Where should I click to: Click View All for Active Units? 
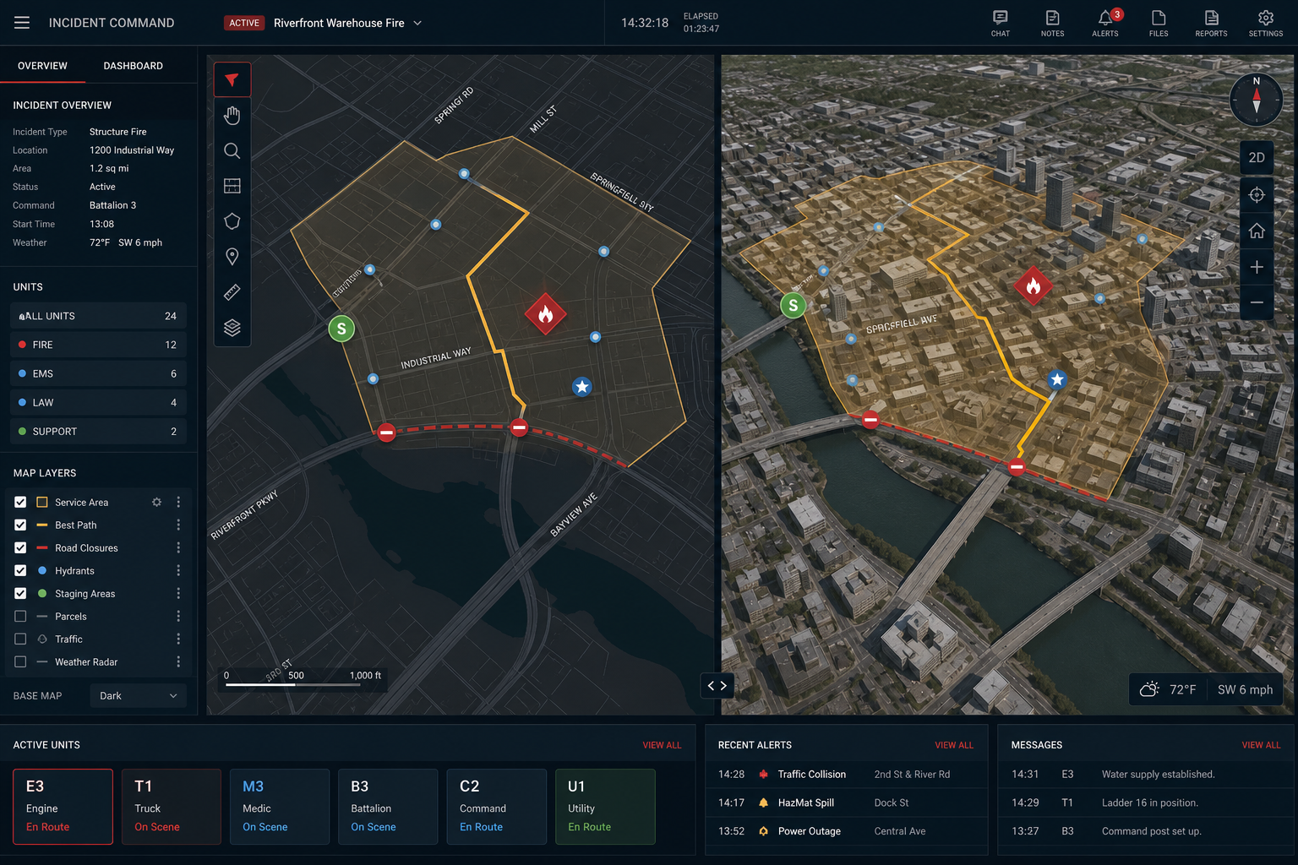pos(662,745)
